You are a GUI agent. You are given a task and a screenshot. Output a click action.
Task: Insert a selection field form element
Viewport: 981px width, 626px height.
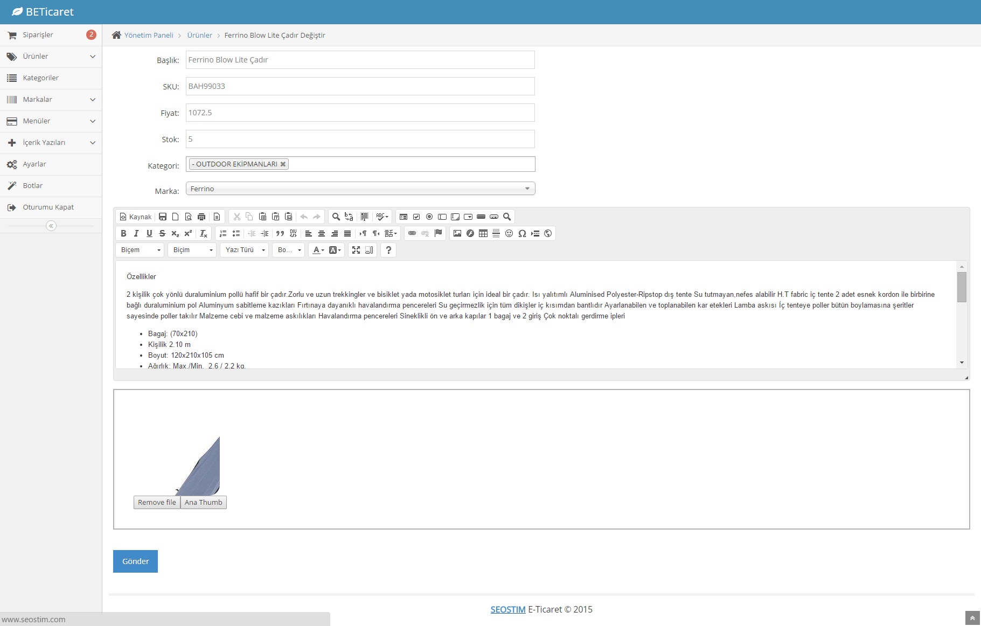(468, 217)
